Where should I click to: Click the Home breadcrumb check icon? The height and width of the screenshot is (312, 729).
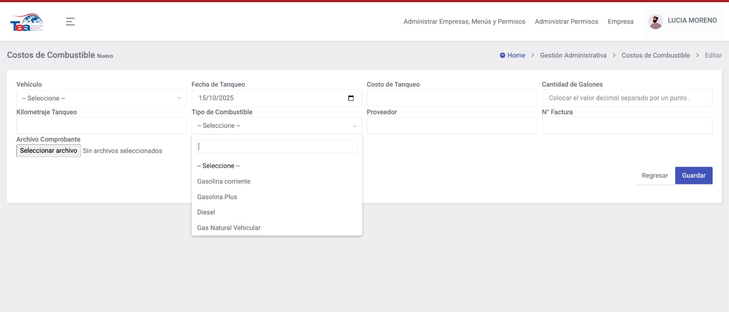click(502, 56)
